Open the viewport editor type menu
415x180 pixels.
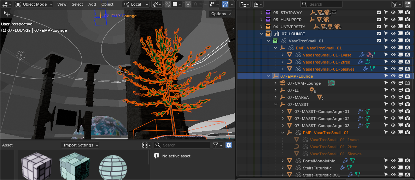click(6, 4)
